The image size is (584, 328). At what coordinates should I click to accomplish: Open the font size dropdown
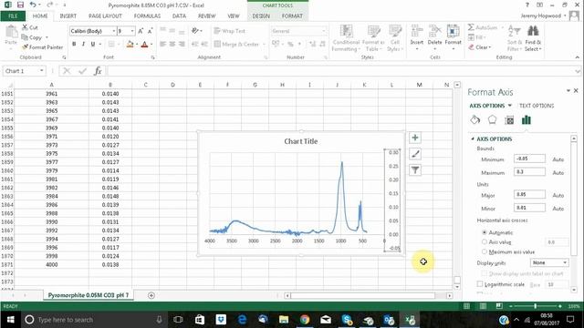tap(131, 31)
